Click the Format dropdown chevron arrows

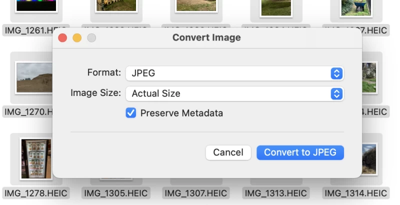click(x=337, y=73)
